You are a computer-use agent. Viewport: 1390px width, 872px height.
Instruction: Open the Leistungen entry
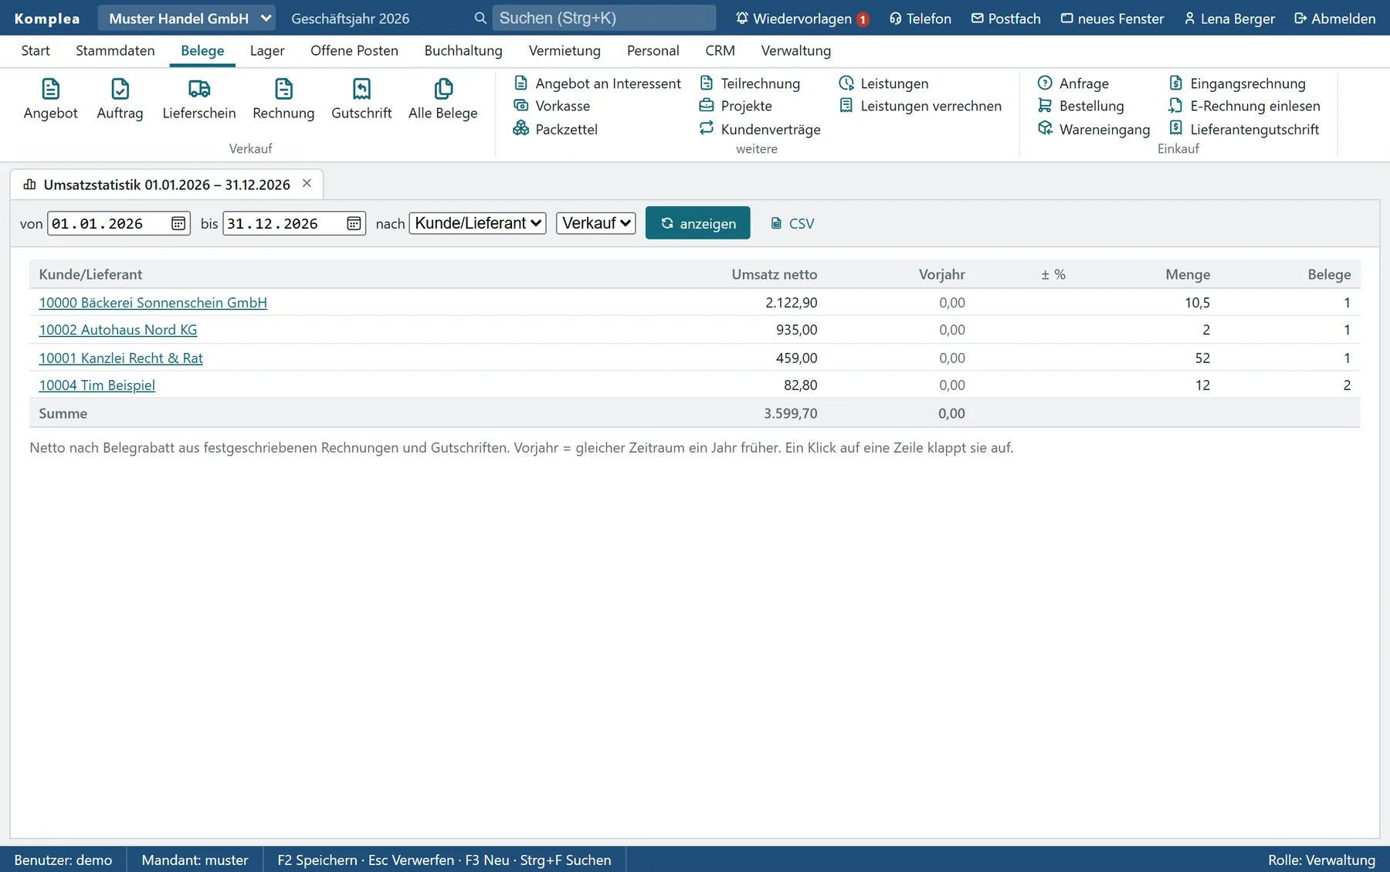[884, 83]
